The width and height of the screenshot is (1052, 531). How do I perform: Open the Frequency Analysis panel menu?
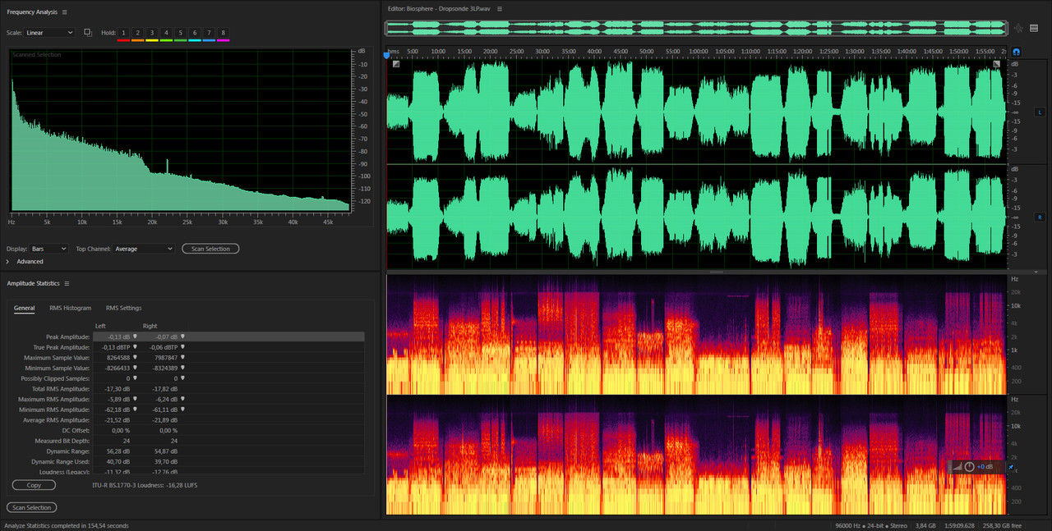[65, 12]
